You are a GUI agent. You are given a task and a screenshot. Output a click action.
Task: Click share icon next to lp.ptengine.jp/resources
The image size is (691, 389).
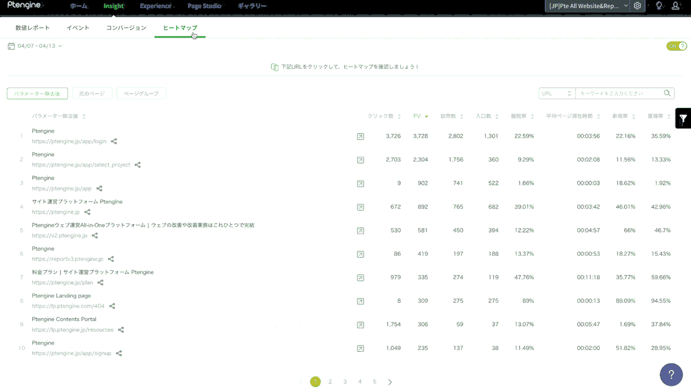[121, 330]
